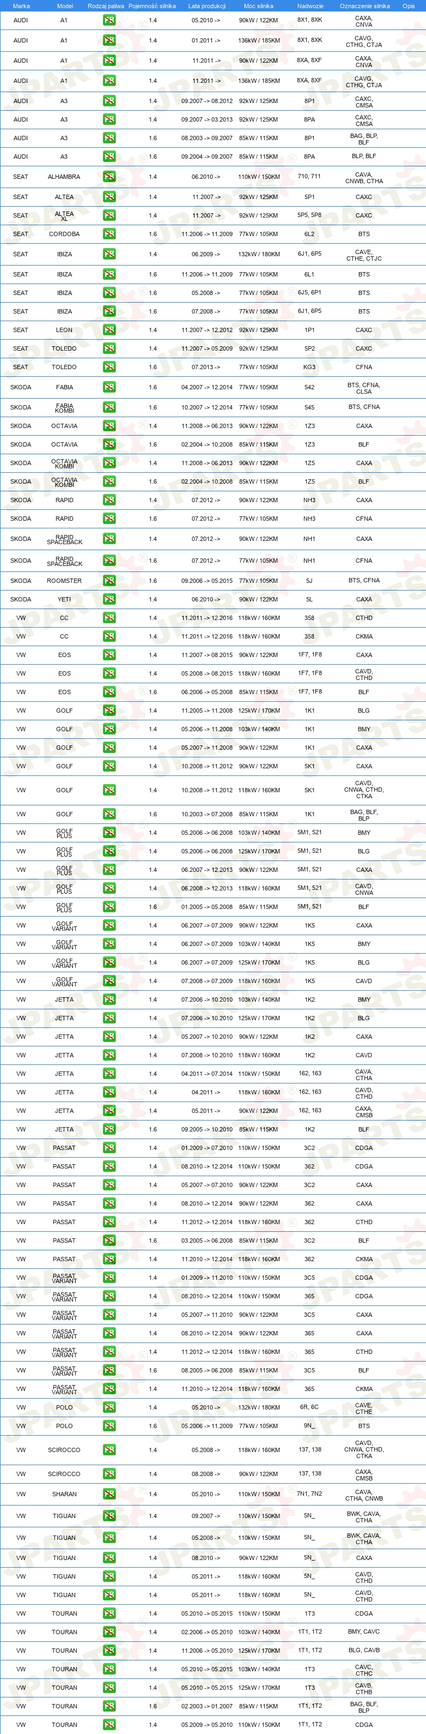This screenshot has height=1734, width=426.
Task: Select the ALHAMBRA model cell
Action: (64, 177)
